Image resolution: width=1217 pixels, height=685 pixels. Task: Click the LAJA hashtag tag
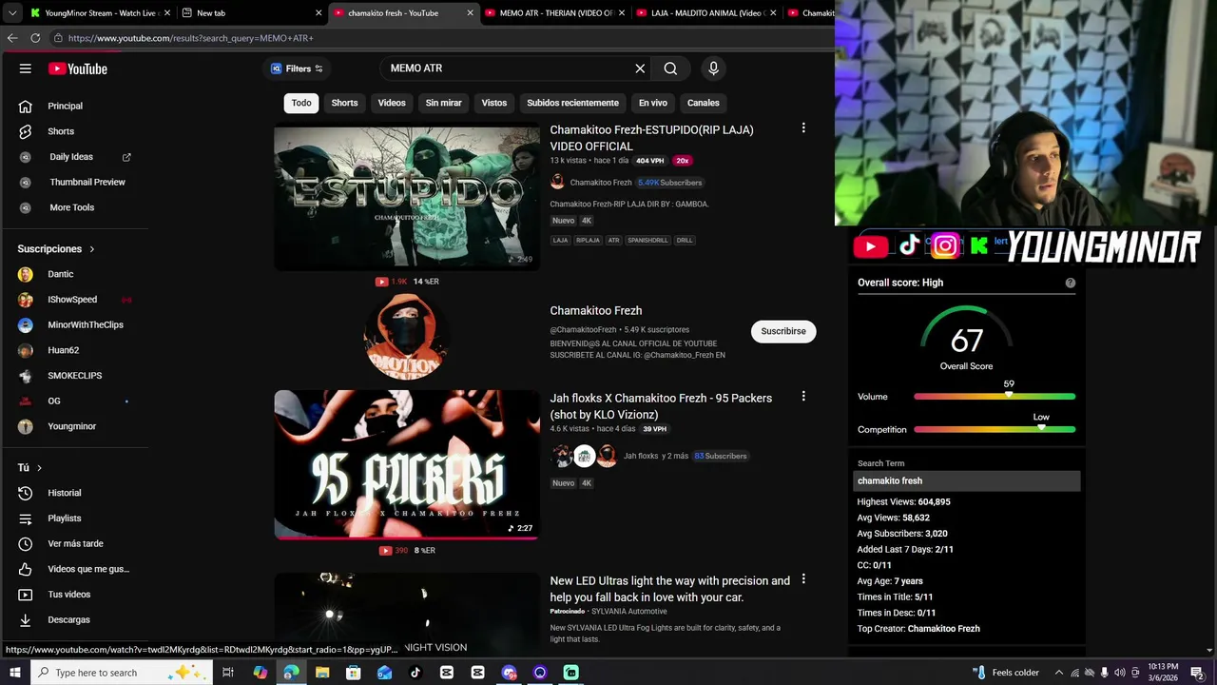point(560,241)
